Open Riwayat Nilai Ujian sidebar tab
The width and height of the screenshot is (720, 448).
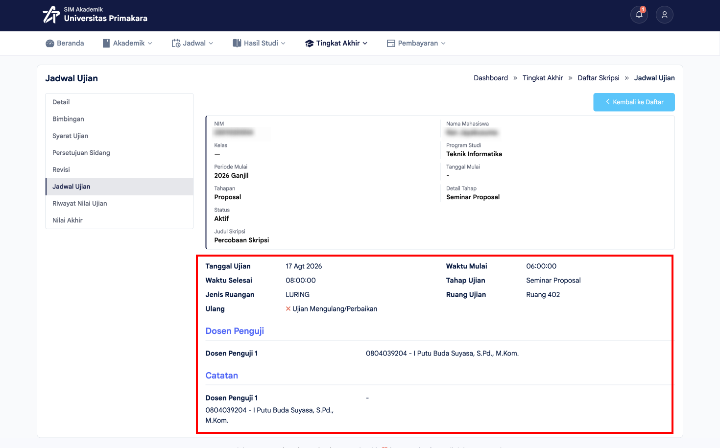[x=120, y=203]
